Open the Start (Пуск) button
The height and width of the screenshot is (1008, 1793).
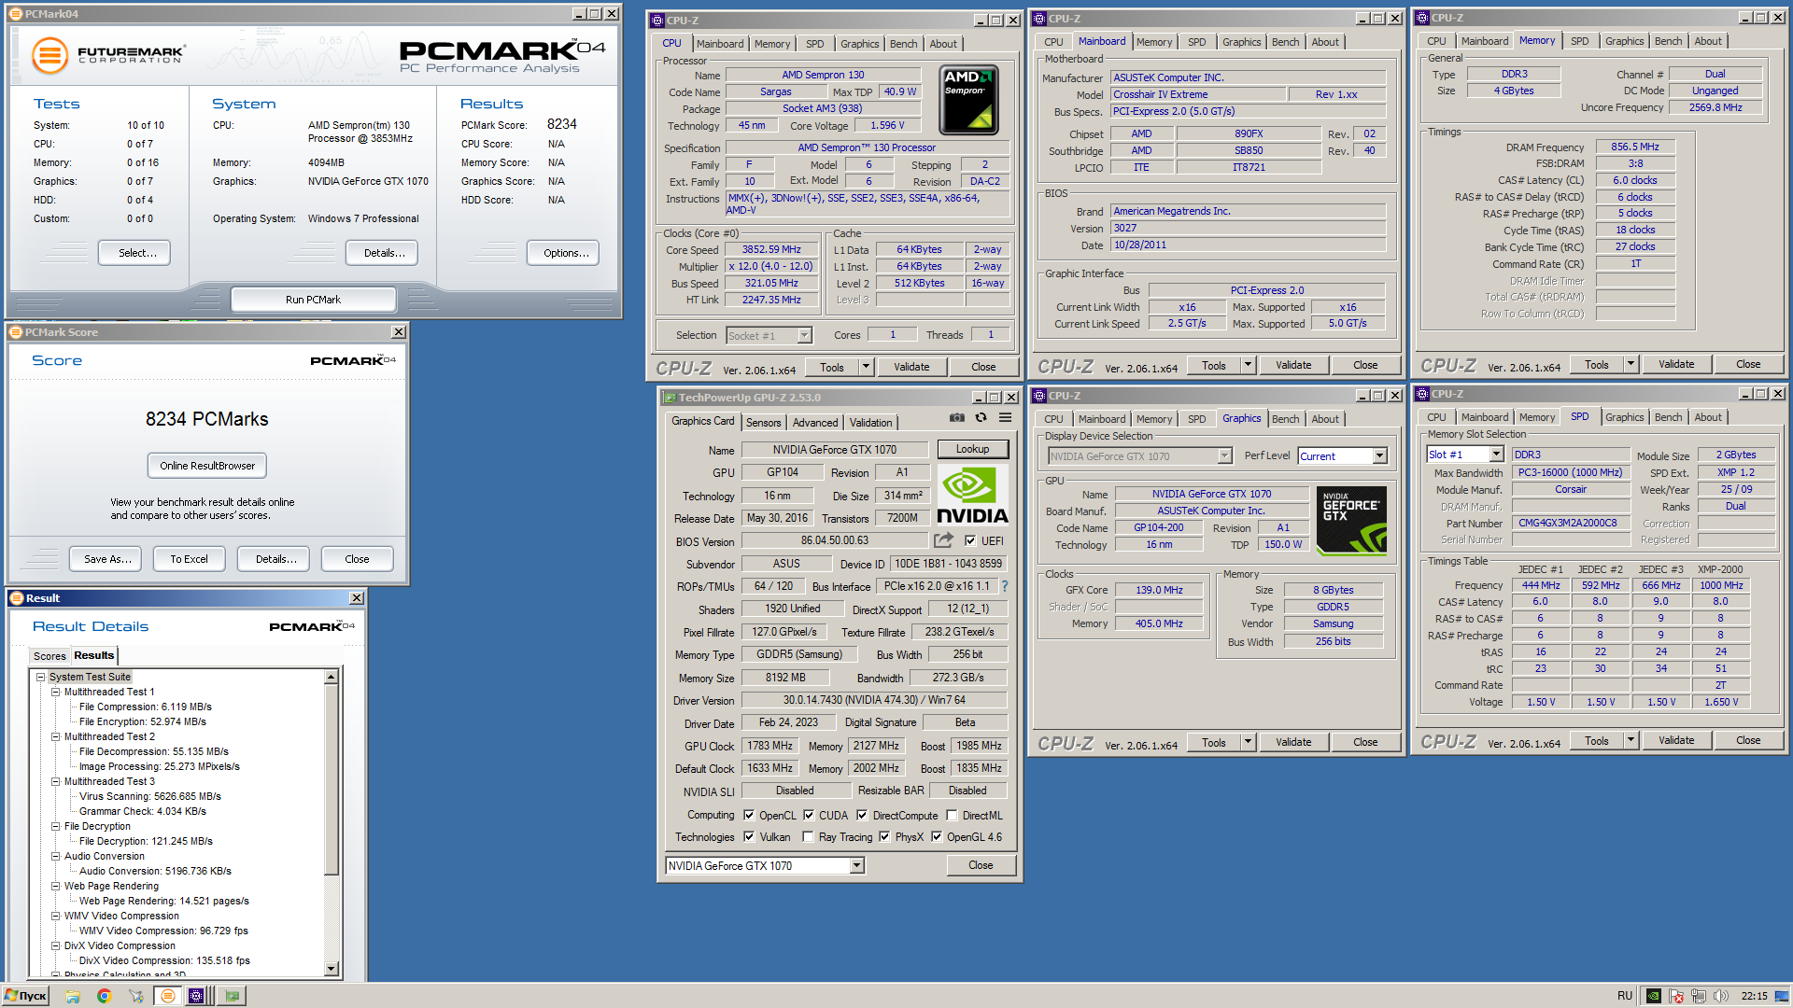pos(25,996)
